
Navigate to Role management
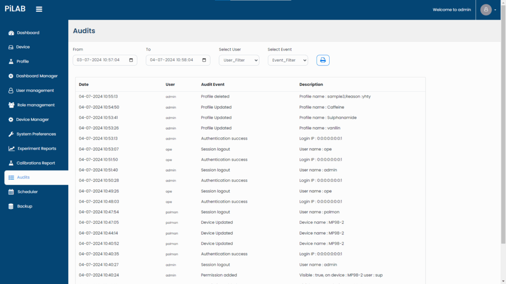tap(35, 105)
